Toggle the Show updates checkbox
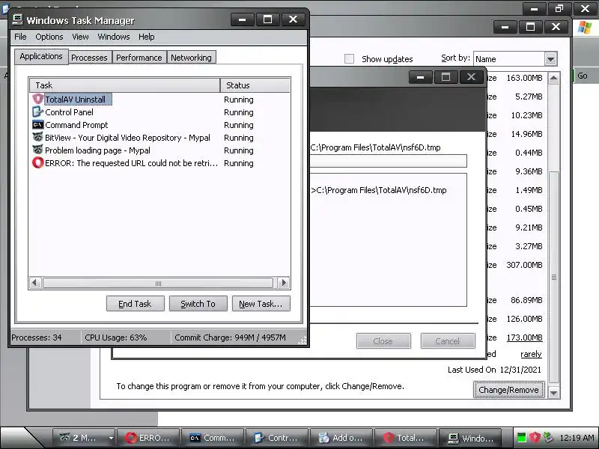Viewport: 599px width, 449px height. 349,59
